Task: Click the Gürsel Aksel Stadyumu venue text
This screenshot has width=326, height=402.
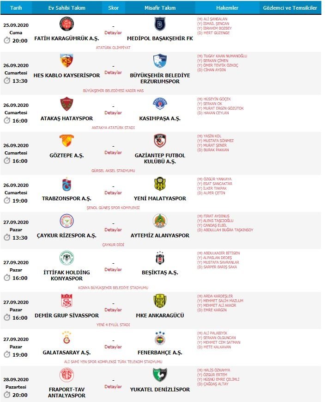Action: coord(113,171)
